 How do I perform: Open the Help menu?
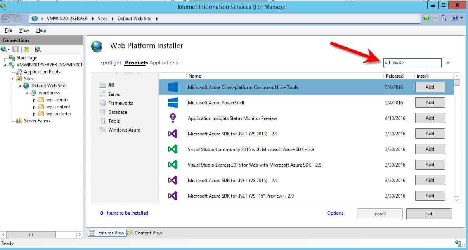point(41,30)
